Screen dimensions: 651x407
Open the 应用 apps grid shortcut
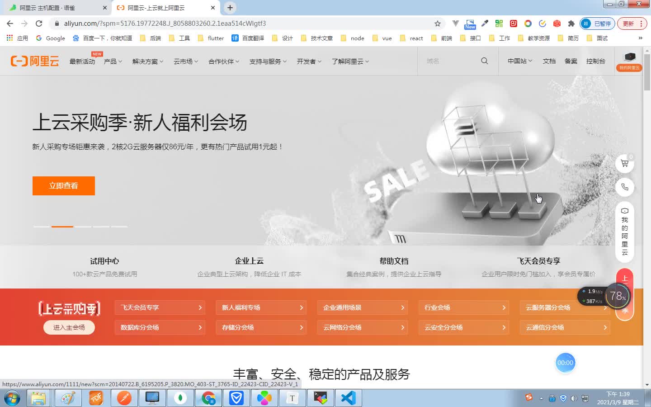coord(17,38)
